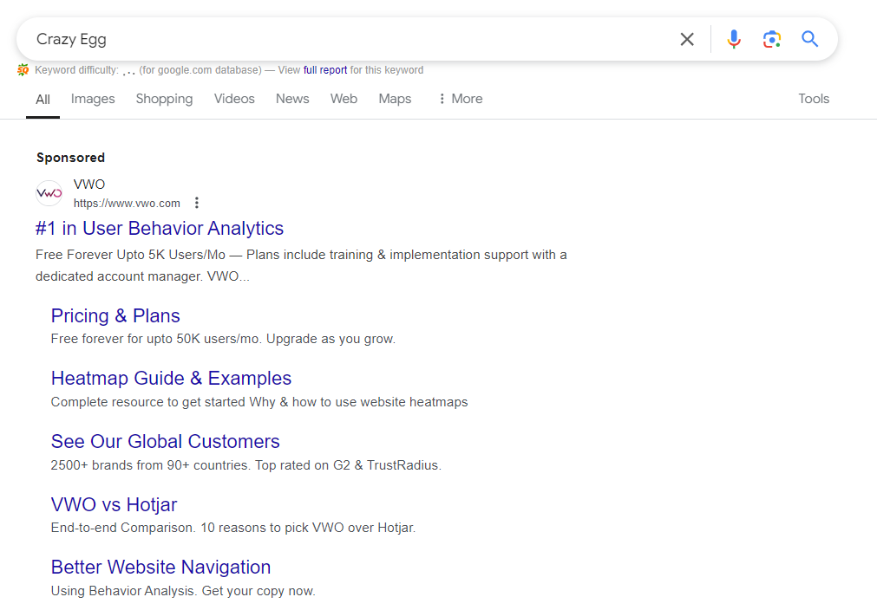This screenshot has width=877, height=610.
Task: Click the magnifying glass search icon
Action: click(809, 39)
